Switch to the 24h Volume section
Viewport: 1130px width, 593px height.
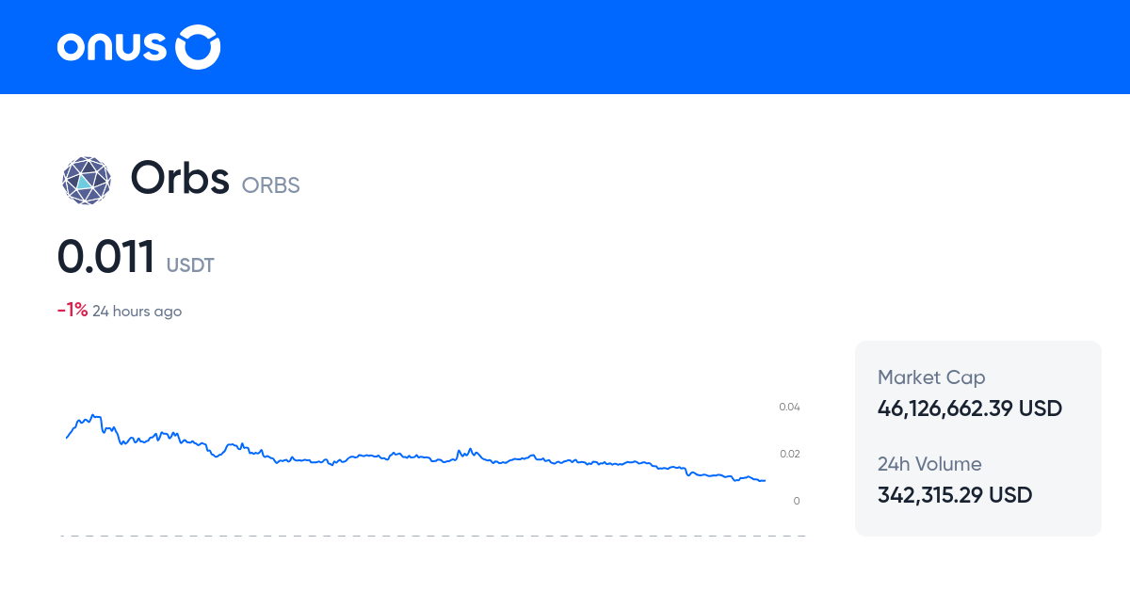pyautogui.click(x=928, y=464)
